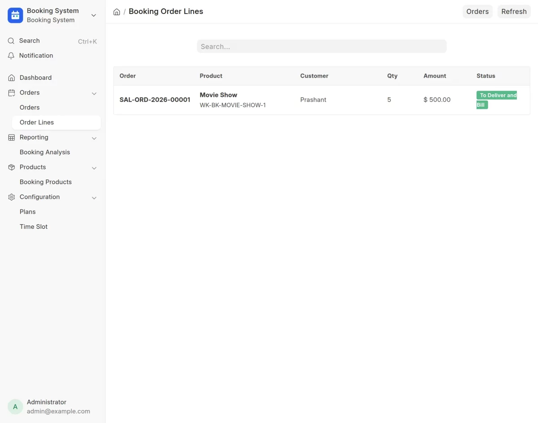Collapse the Configuration section chevron
Image resolution: width=538 pixels, height=423 pixels.
click(94, 198)
